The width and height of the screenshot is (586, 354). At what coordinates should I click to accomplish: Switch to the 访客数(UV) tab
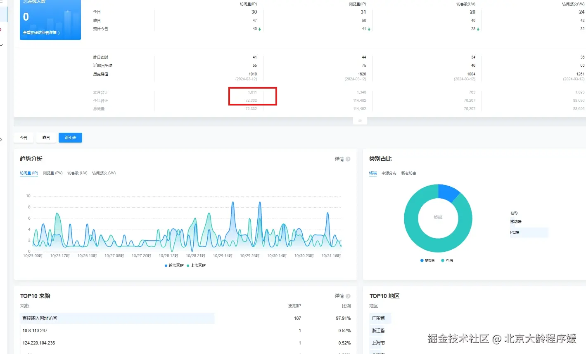pyautogui.click(x=77, y=173)
